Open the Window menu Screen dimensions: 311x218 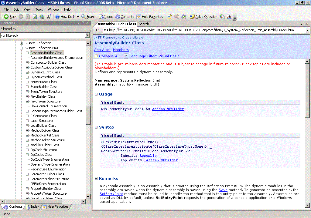pyautogui.click(x=53, y=9)
